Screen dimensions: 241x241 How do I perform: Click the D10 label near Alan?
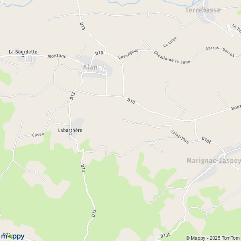(99, 53)
